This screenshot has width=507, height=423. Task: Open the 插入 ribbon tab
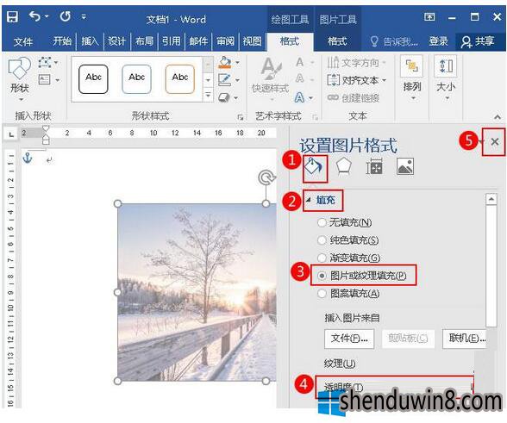(x=90, y=41)
